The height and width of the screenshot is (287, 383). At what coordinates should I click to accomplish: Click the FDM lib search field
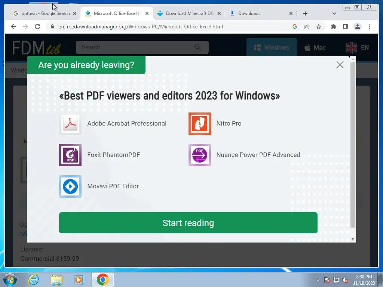142,47
